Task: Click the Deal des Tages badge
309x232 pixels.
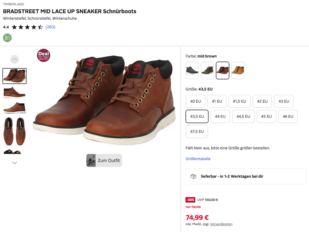Action: 44,55
